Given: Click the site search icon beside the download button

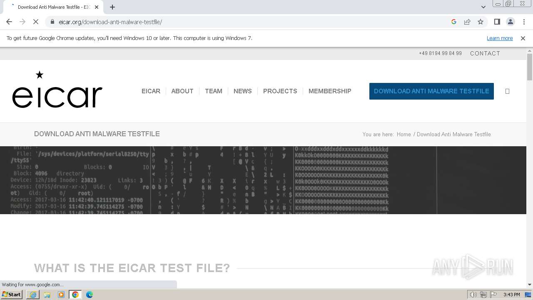Looking at the screenshot, I should (x=507, y=91).
